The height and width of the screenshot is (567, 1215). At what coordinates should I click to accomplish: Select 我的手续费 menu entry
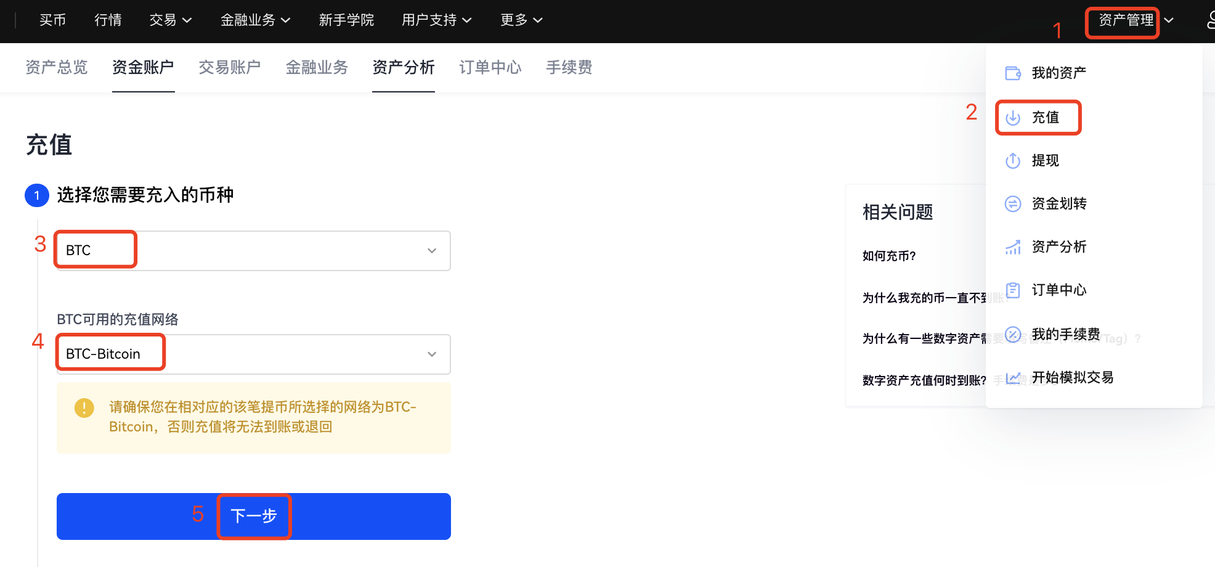click(x=1066, y=334)
